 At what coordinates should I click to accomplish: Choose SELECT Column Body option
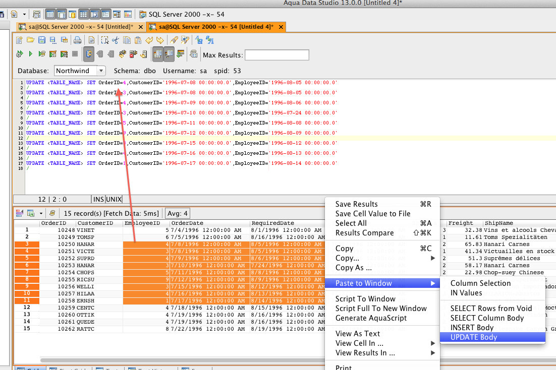pos(492,318)
